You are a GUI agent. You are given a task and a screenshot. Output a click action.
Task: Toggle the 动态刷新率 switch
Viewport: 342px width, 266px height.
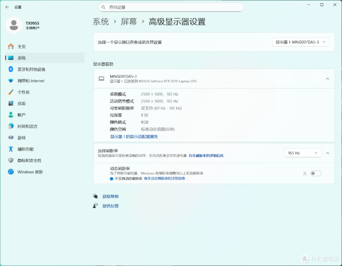pyautogui.click(x=316, y=173)
